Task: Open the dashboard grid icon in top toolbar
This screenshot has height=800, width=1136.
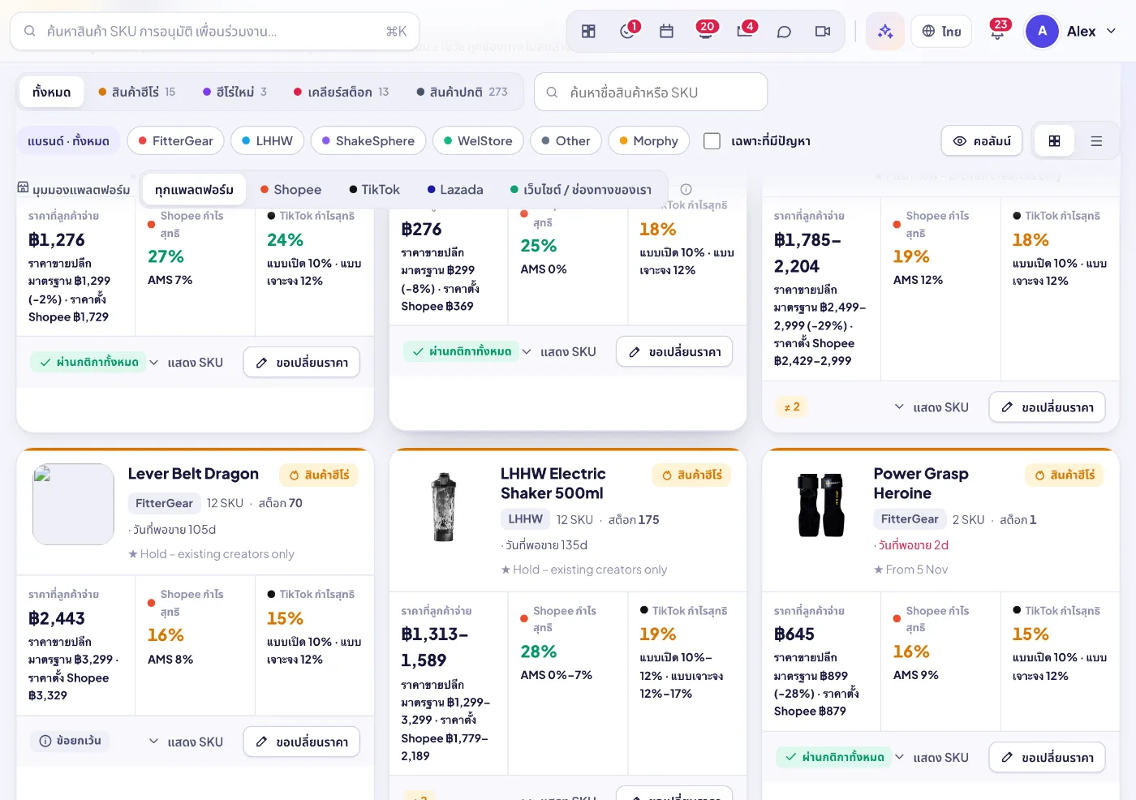Action: pyautogui.click(x=588, y=31)
